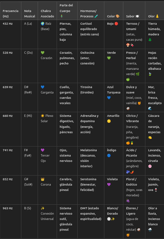This screenshot has width=164, height=239.
Task: Click the palette emoji in Color header
Action: 118,16
